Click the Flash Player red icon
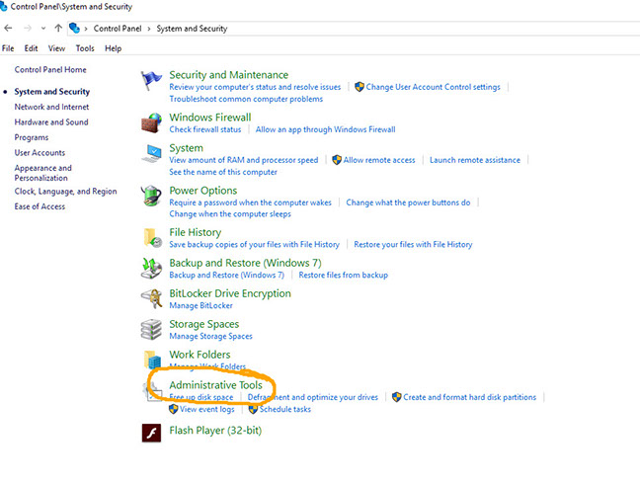This screenshot has height=483, width=640. pos(151,432)
